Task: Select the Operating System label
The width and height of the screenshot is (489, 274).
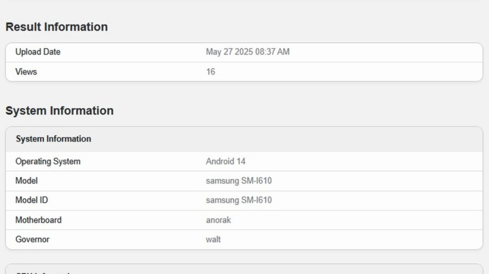Action: (x=48, y=162)
